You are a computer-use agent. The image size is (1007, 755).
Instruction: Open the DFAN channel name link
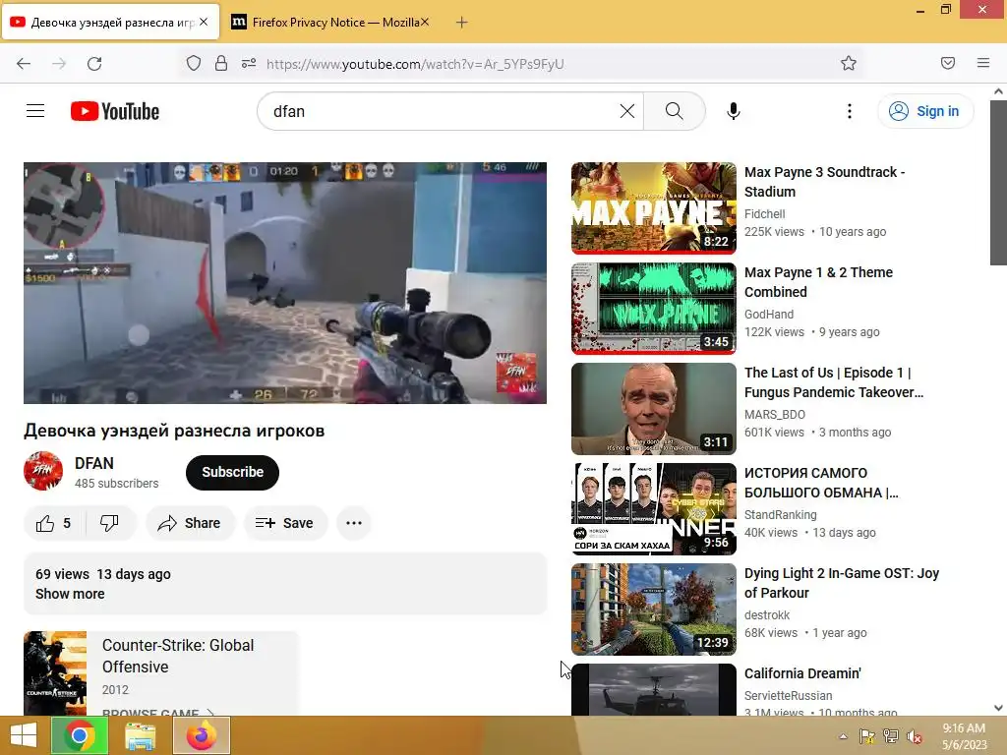94,463
